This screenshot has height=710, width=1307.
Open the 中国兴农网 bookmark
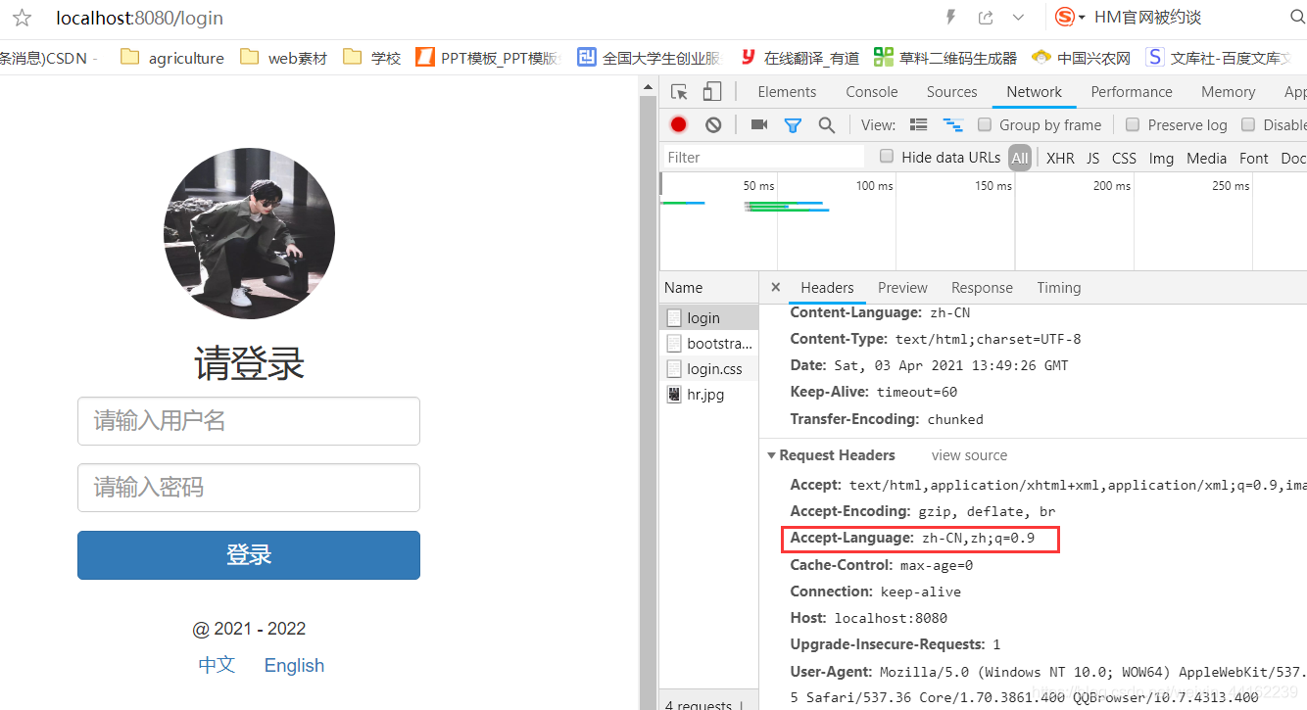[1082, 58]
